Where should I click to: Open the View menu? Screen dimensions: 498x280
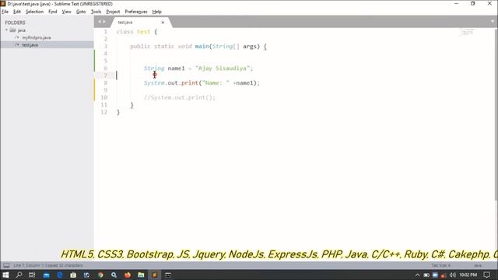tap(66, 12)
